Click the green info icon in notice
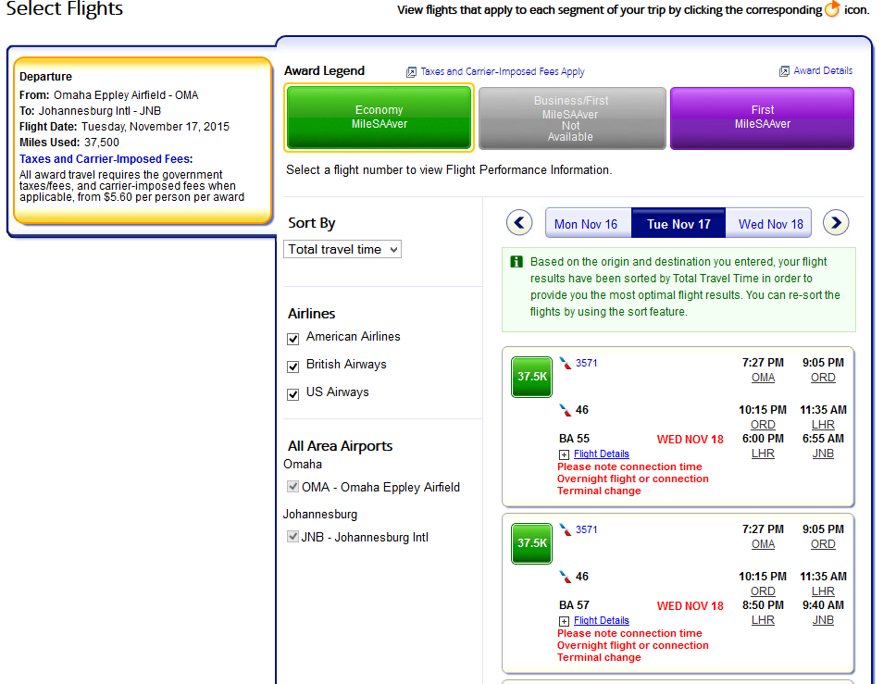The height and width of the screenshot is (684, 896). pos(516,262)
